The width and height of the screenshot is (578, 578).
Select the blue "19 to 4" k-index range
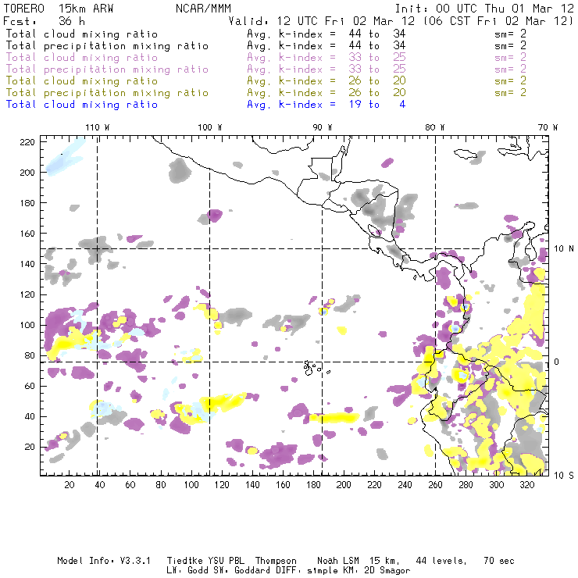point(377,105)
